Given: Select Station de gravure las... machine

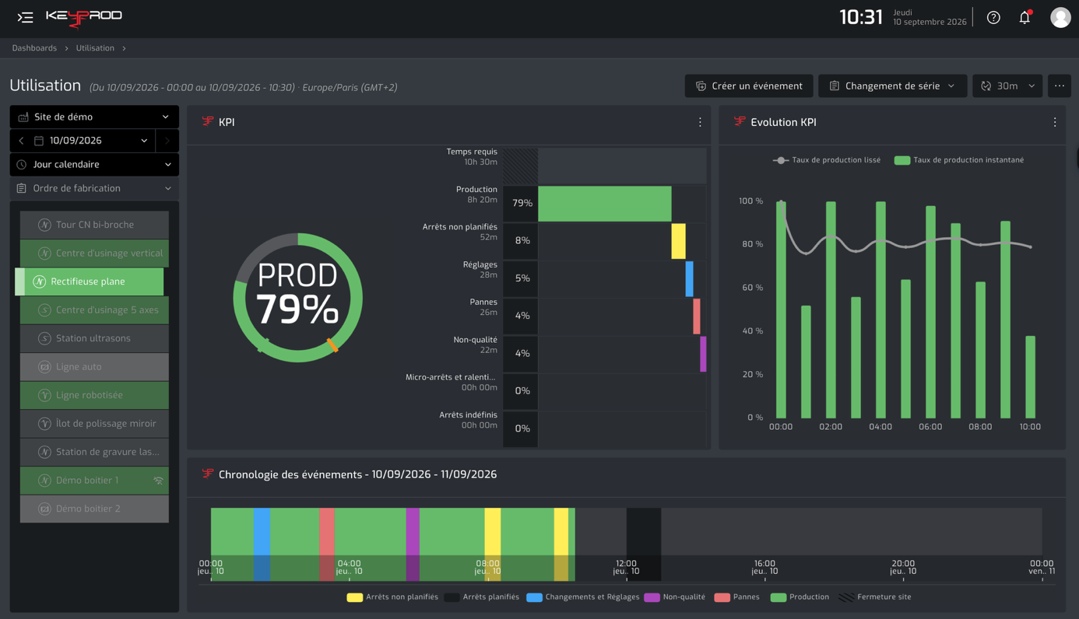Looking at the screenshot, I should pos(94,452).
